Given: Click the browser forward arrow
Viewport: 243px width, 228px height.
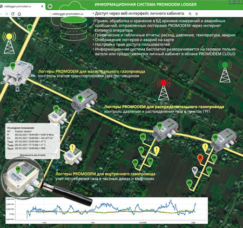Looking at the screenshot, I should point(6,14).
